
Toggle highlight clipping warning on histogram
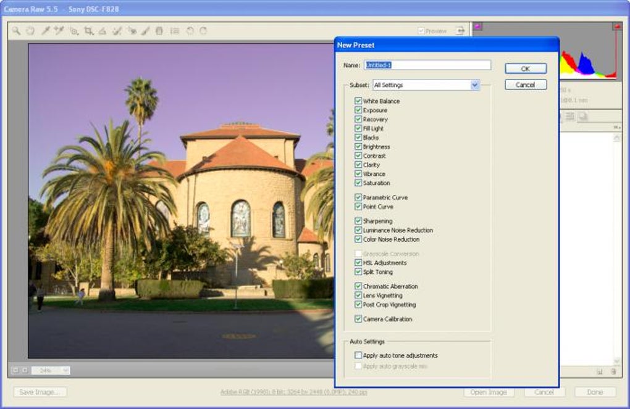pyautogui.click(x=617, y=27)
